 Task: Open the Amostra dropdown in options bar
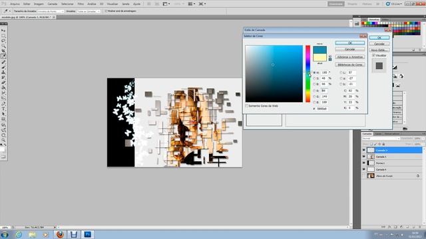pos(89,11)
